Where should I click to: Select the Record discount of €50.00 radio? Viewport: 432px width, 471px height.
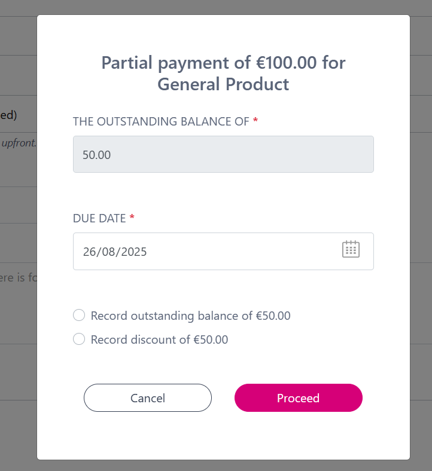(78, 340)
